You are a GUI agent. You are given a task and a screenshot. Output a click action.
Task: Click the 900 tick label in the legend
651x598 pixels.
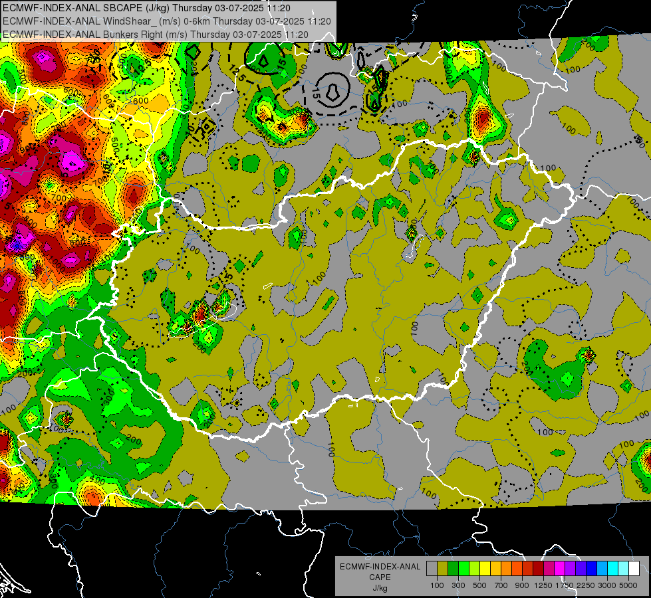point(522,585)
